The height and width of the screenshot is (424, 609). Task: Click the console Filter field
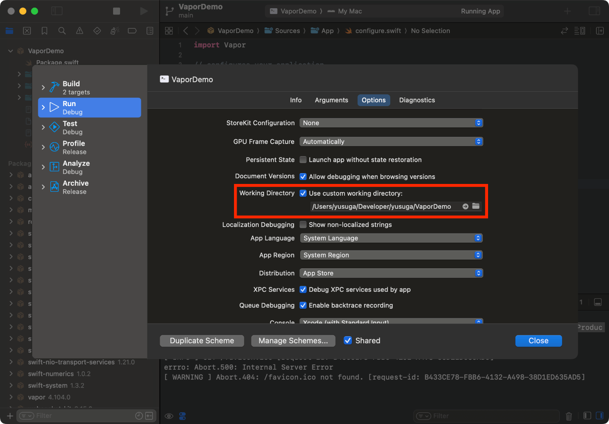click(x=486, y=416)
